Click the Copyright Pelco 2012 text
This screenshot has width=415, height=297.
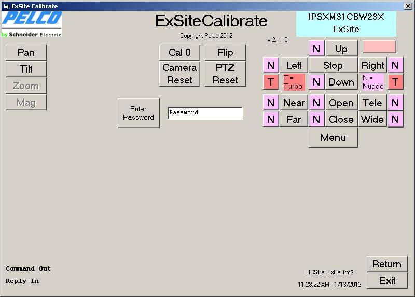206,36
